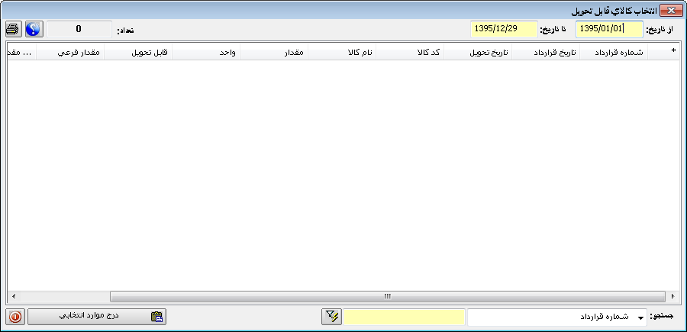The width and height of the screenshot is (687, 332).
Task: Click the red exit power icon
Action: pos(16,317)
